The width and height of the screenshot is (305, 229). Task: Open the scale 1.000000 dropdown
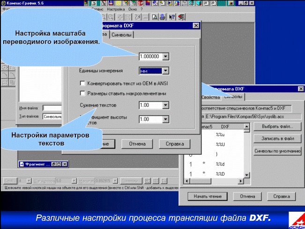pos(165,57)
